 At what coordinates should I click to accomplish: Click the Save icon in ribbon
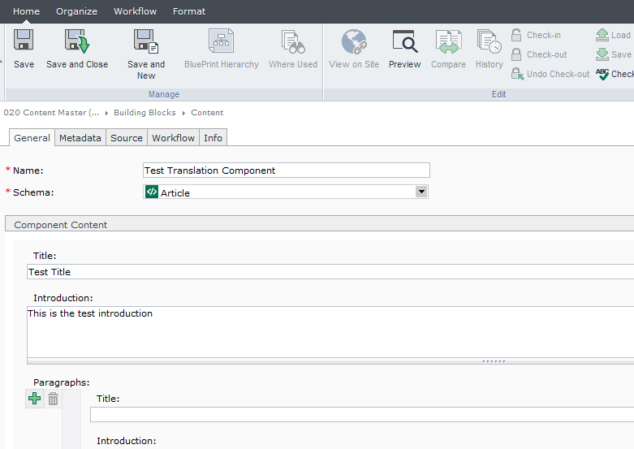[x=24, y=42]
